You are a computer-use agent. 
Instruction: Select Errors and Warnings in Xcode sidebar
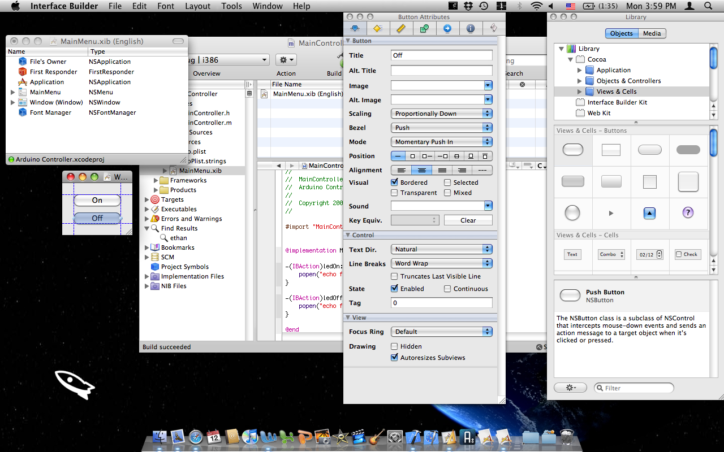tap(191, 219)
